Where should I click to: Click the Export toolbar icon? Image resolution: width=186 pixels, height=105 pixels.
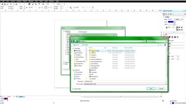35,4
